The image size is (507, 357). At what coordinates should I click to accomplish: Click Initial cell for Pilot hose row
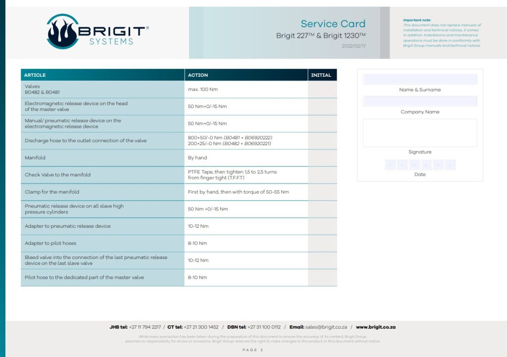tap(322, 277)
